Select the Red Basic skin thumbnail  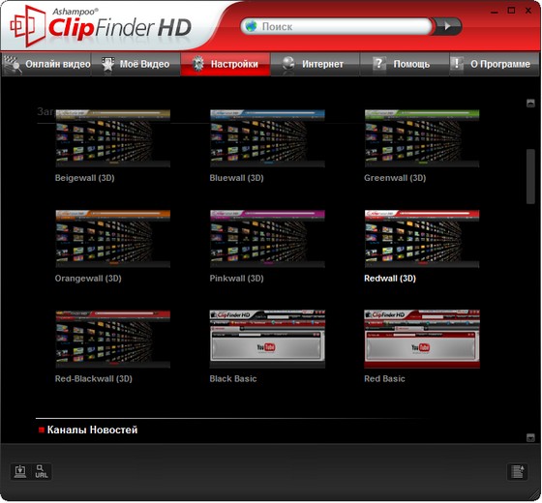pos(422,340)
